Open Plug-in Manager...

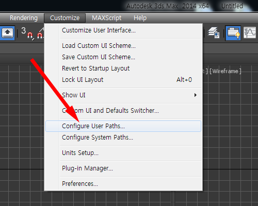click(x=123, y=168)
